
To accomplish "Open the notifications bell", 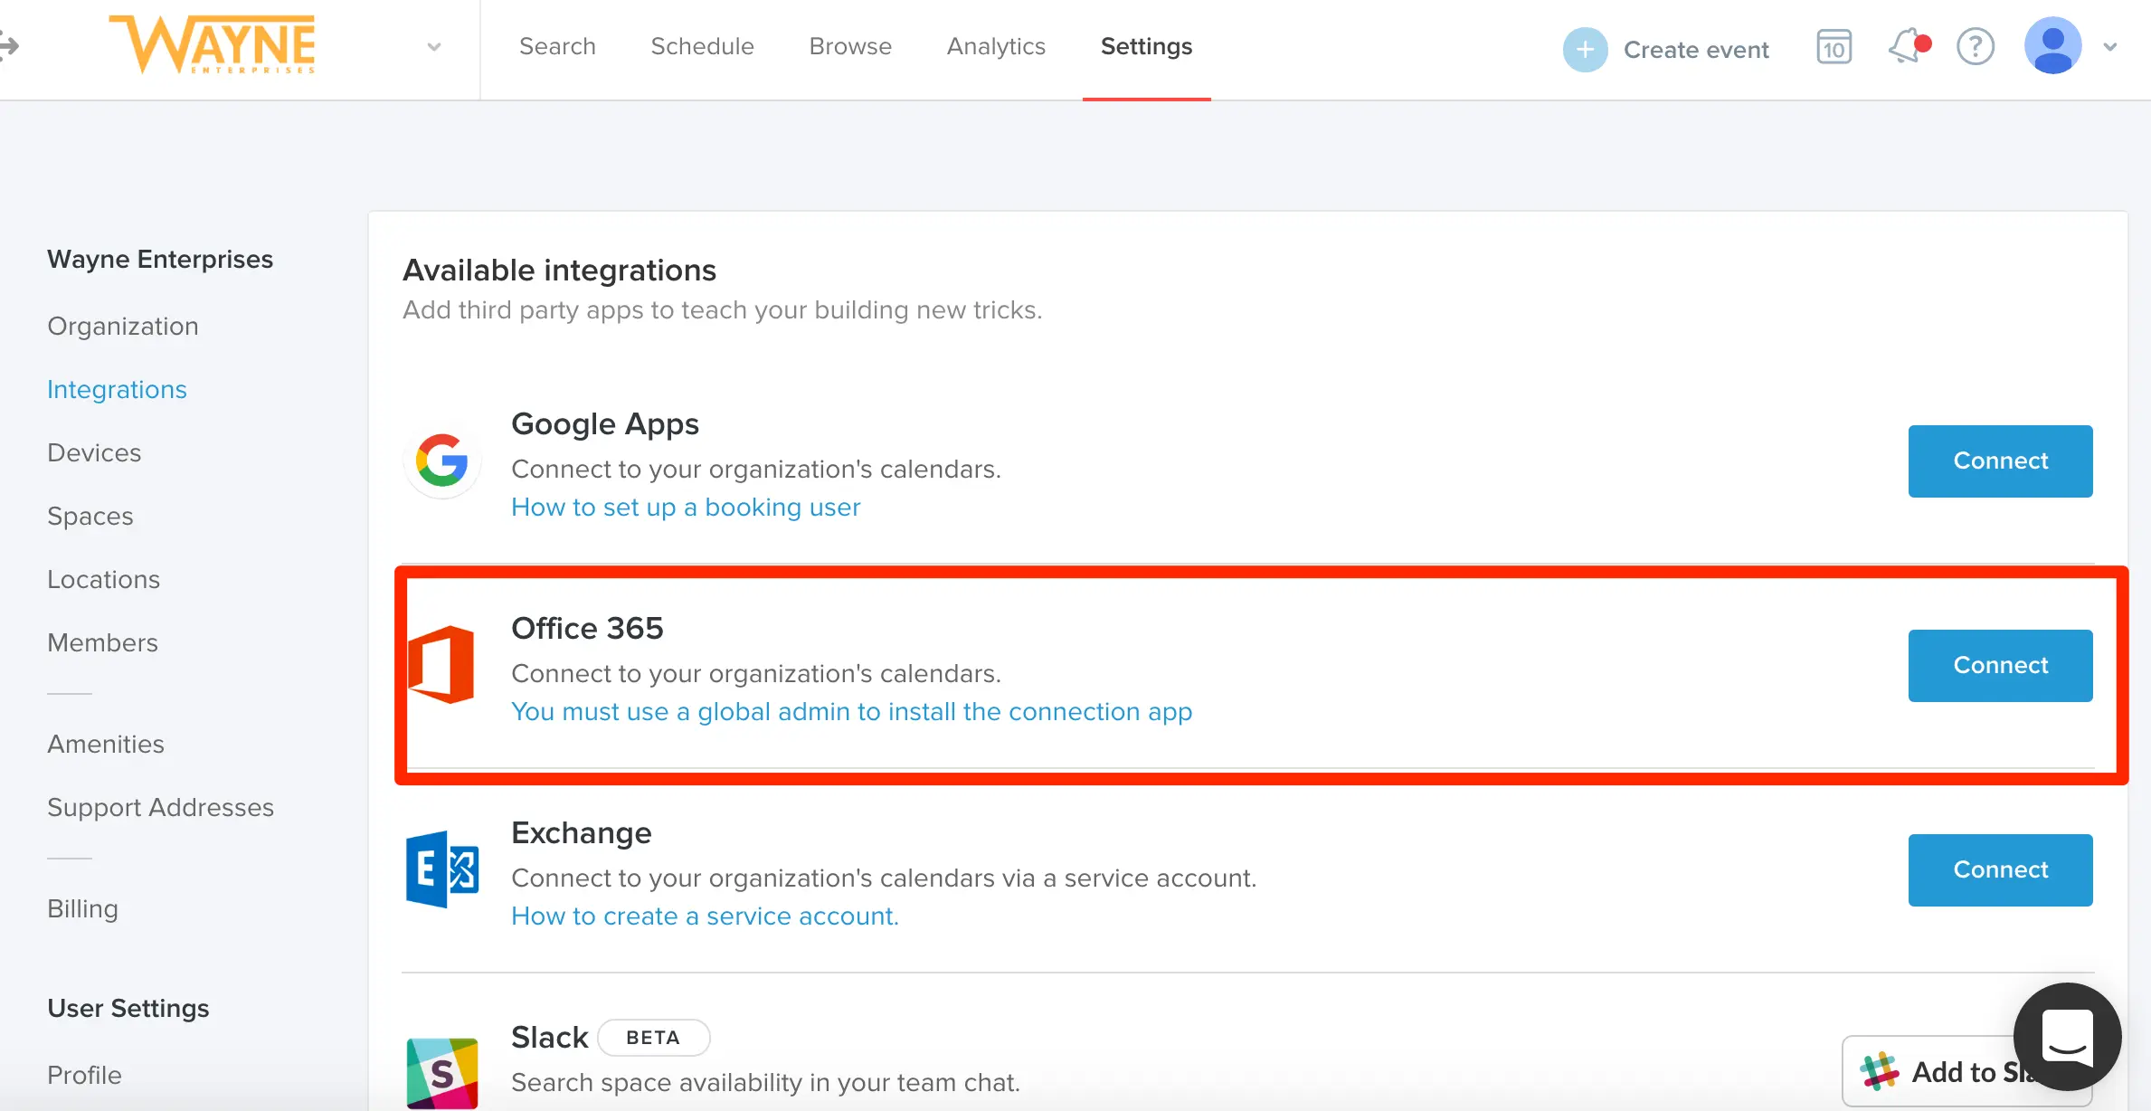I will point(1906,47).
